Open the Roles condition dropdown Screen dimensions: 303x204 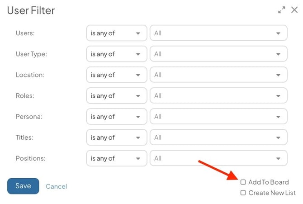click(116, 96)
